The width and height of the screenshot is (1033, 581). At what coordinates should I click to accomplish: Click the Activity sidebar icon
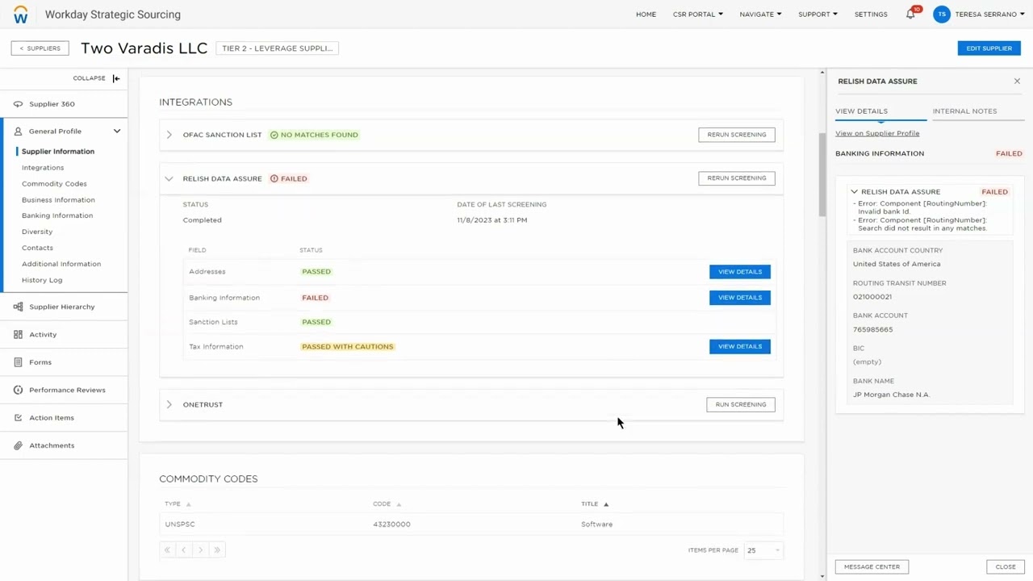click(x=18, y=334)
